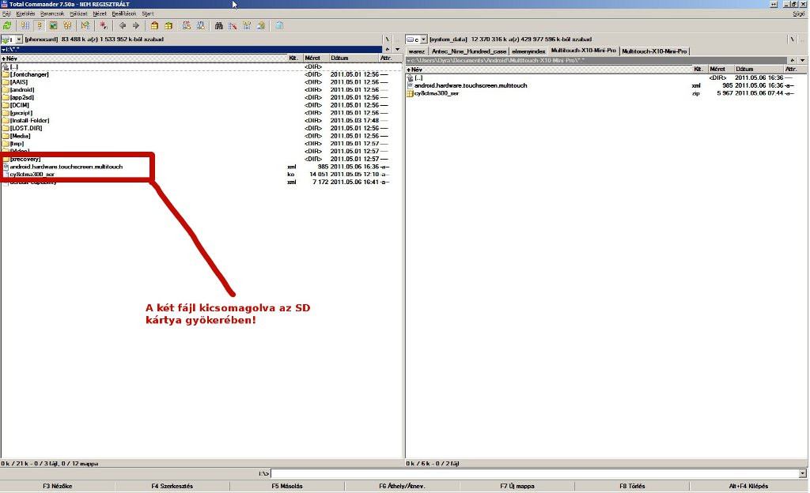Open left panel favorites star button
This screenshot has width=810, height=493.
[388, 50]
